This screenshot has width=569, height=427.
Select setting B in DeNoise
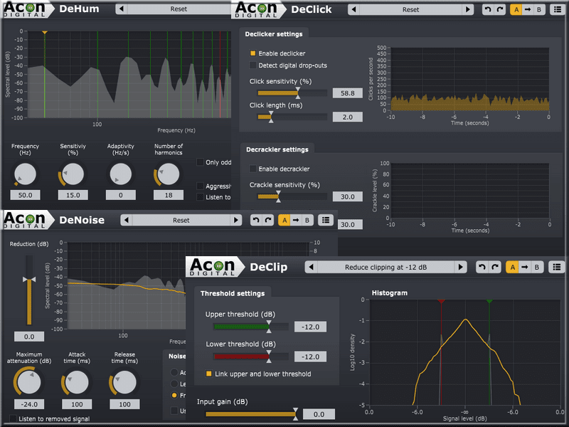[x=307, y=220]
